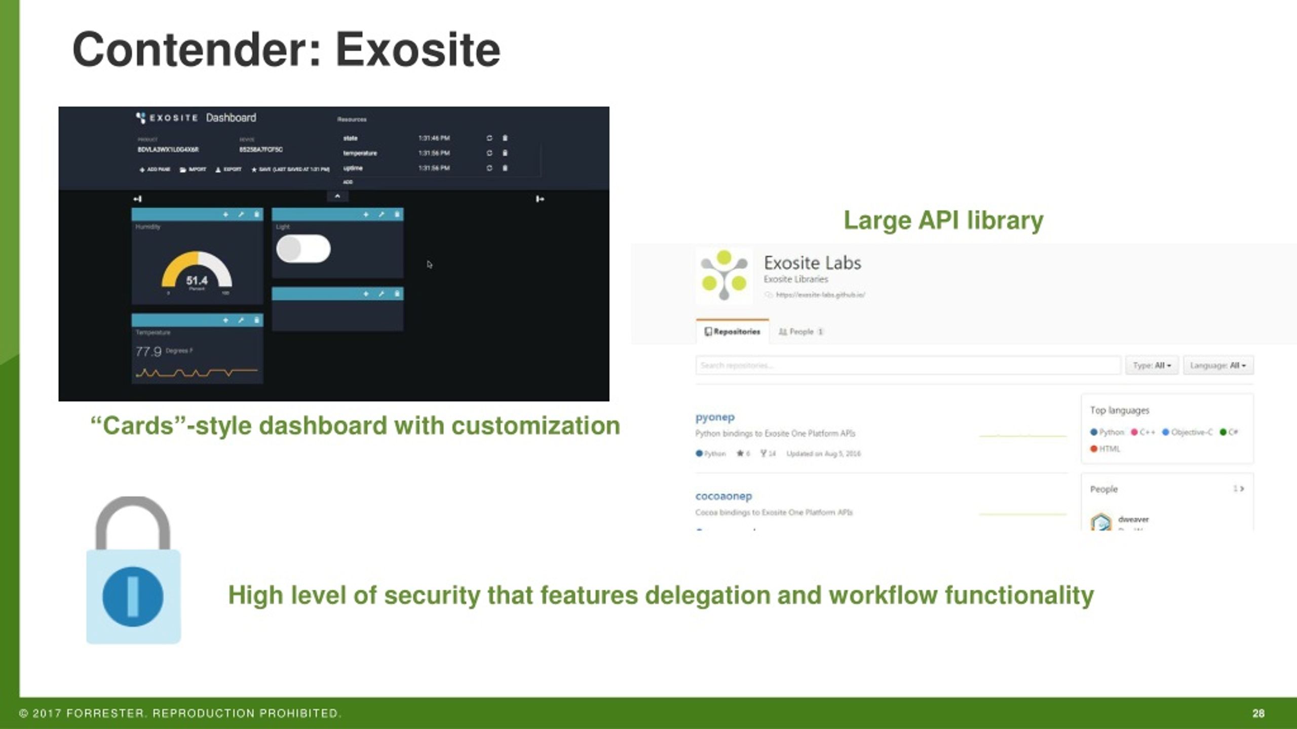Delete the Temperature pane via trash icon
The width and height of the screenshot is (1297, 729).
point(256,320)
